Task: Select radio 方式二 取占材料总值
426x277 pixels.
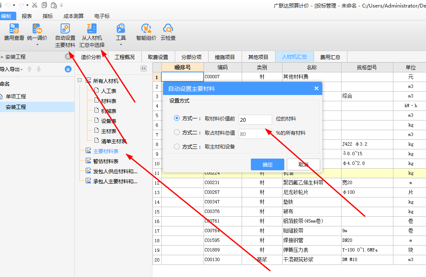Action: (177, 132)
